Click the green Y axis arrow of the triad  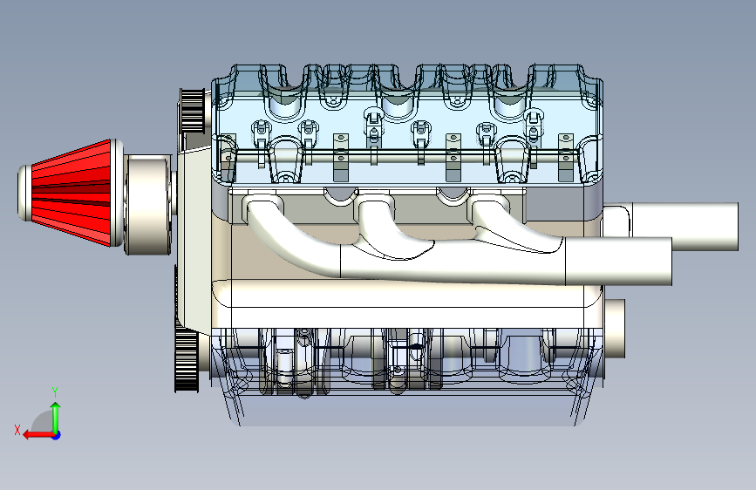pyautogui.click(x=56, y=416)
